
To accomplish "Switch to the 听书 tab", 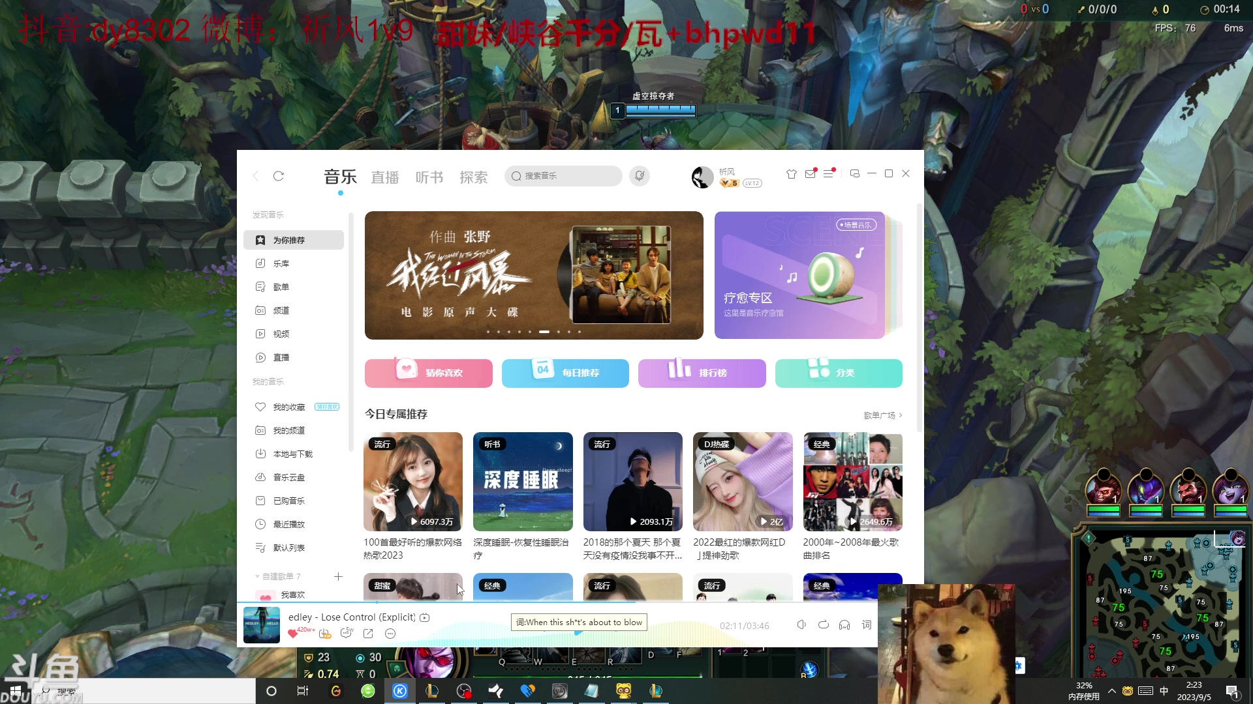I will (x=429, y=177).
